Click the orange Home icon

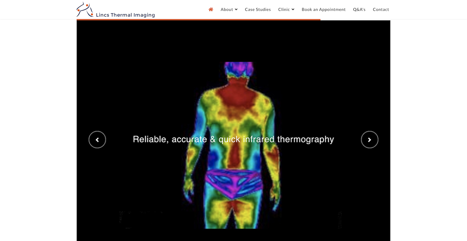pos(211,9)
